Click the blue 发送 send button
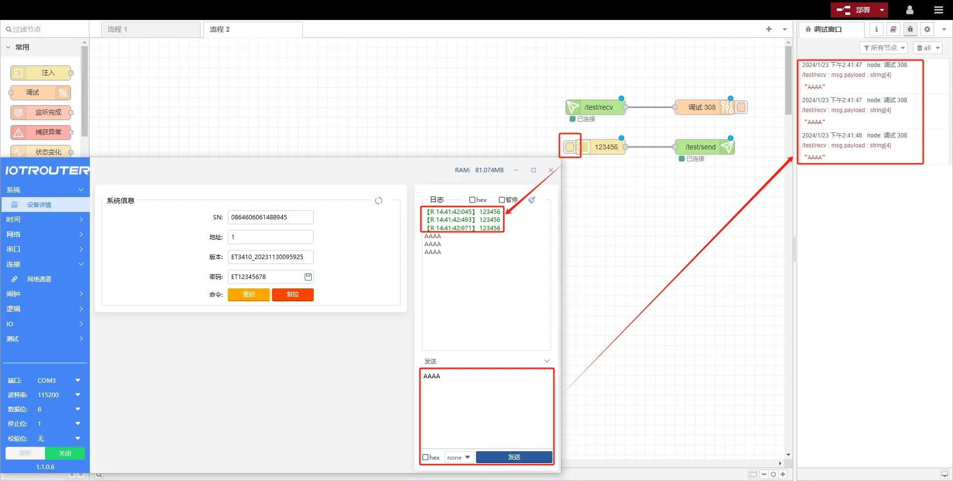The width and height of the screenshot is (953, 481). [x=514, y=457]
